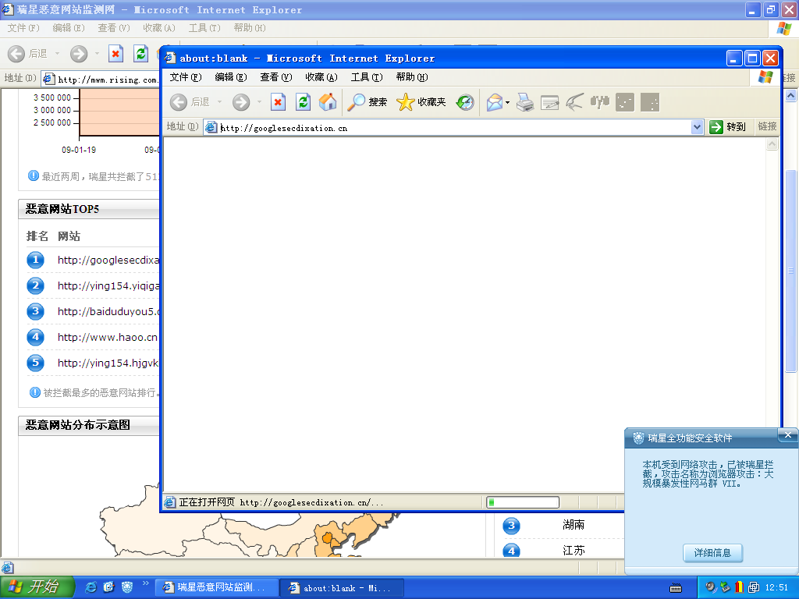Viewport: 799px width, 599px height.
Task: Open http://baiduduyou5 link ranked 3
Action: click(x=108, y=312)
